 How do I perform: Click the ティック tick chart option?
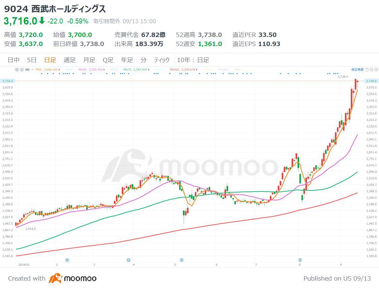pyautogui.click(x=162, y=60)
